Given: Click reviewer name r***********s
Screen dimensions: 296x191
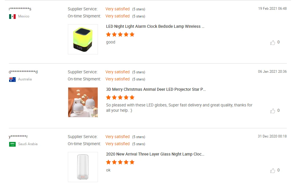Looking at the screenshot, I should [20, 9].
